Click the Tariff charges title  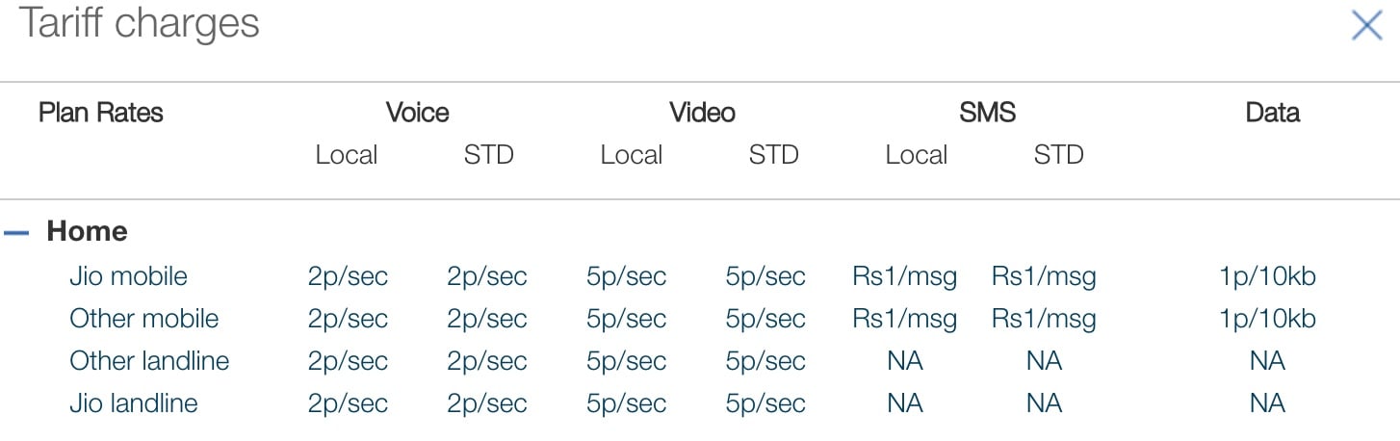[x=140, y=23]
